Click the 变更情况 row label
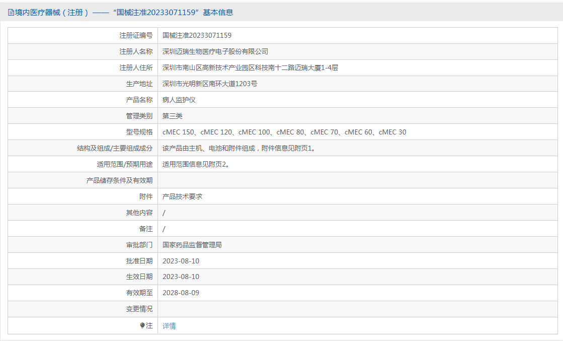Image resolution: width=563 pixels, height=341 pixels. coord(139,309)
